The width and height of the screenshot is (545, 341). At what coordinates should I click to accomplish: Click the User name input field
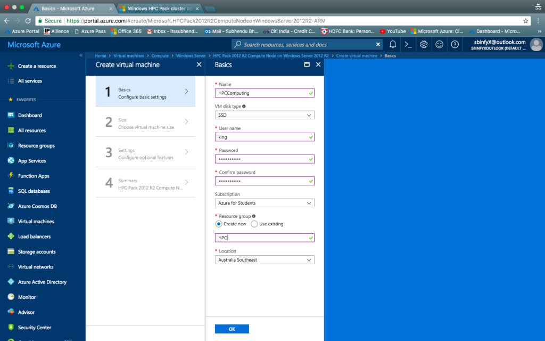pyautogui.click(x=265, y=137)
